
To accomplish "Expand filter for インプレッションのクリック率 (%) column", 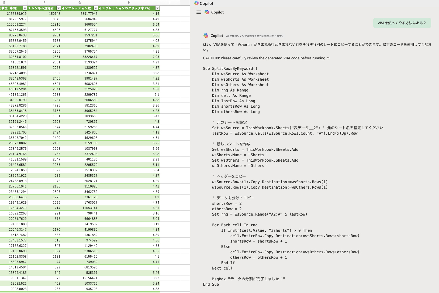I will coord(158,8).
